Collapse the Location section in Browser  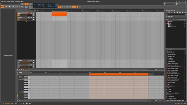point(167,18)
